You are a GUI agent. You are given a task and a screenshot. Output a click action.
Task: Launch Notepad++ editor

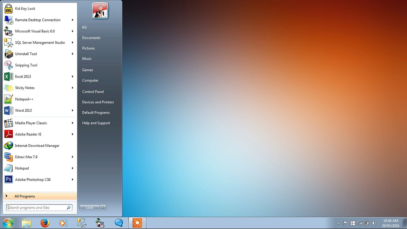coord(40,99)
